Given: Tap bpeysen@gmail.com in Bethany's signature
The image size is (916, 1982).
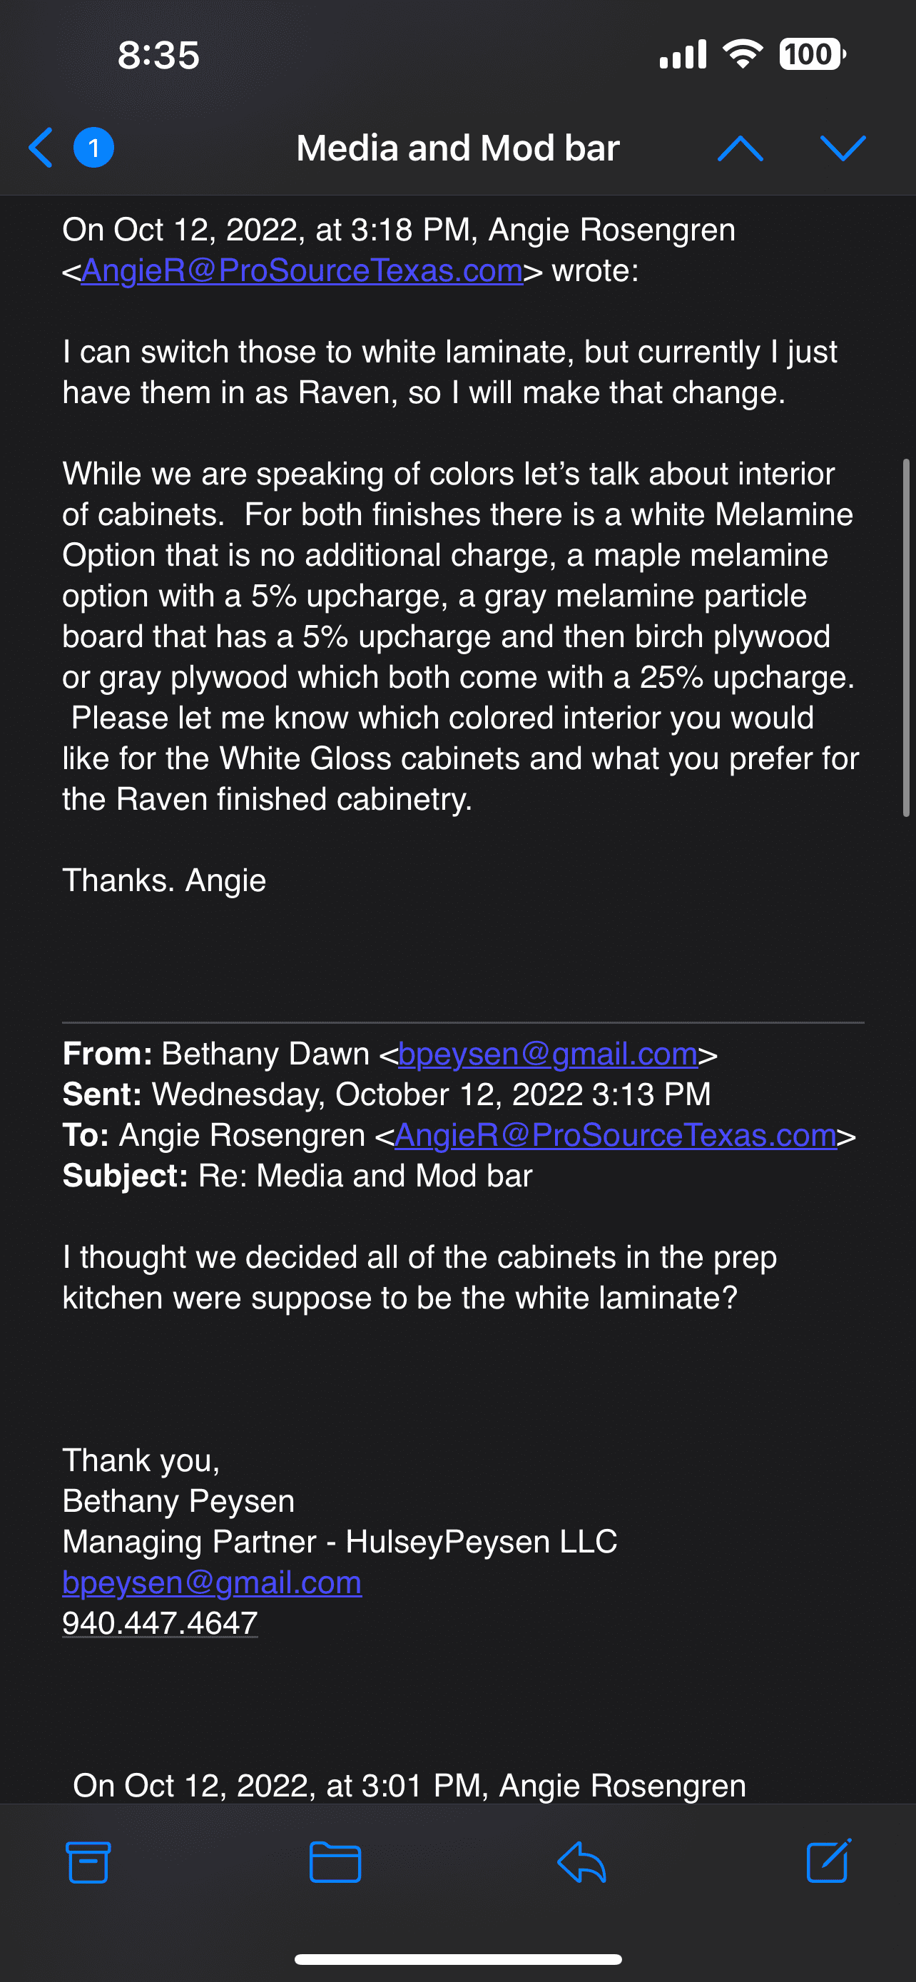Looking at the screenshot, I should [x=211, y=1582].
